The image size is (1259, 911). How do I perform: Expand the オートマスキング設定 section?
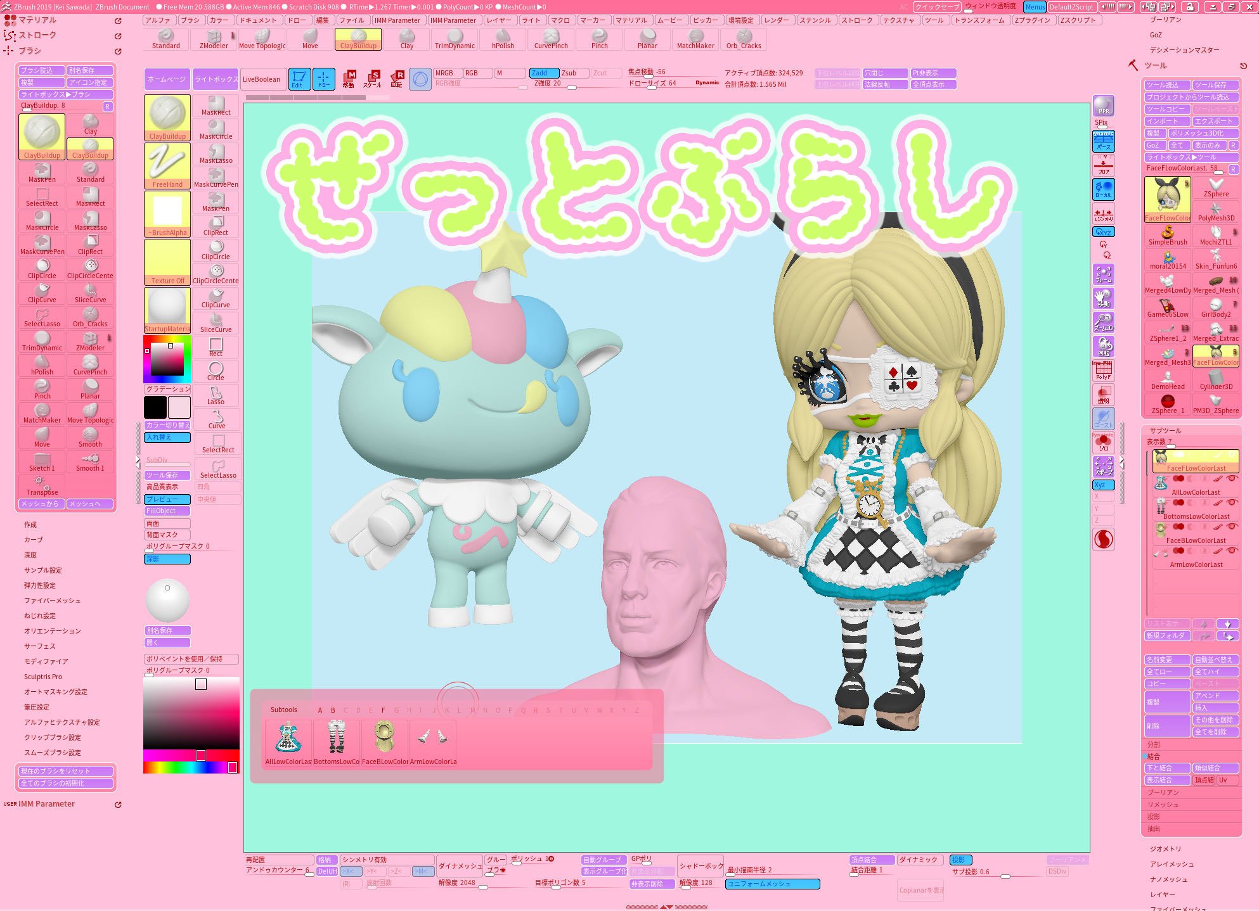(x=56, y=692)
